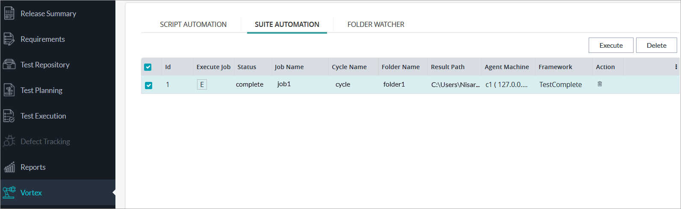Select the Test Planning icon
This screenshot has height=209, width=681.
point(9,90)
